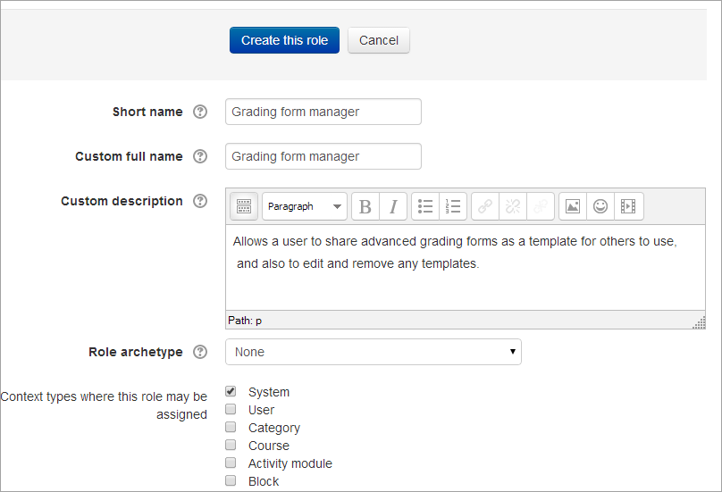
Task: Apply italic formatting in description editor
Action: (x=393, y=206)
